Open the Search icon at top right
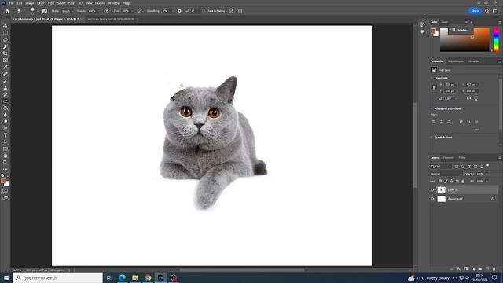Screen dimensions: 503x283 click(x=486, y=11)
